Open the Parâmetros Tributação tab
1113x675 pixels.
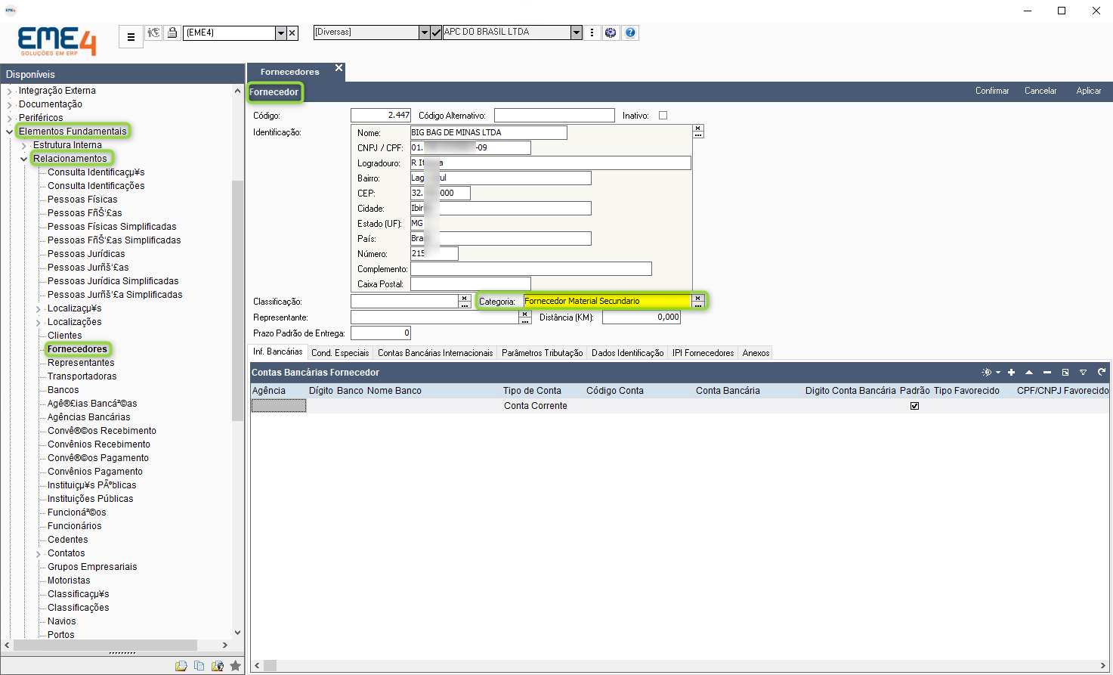coord(542,353)
